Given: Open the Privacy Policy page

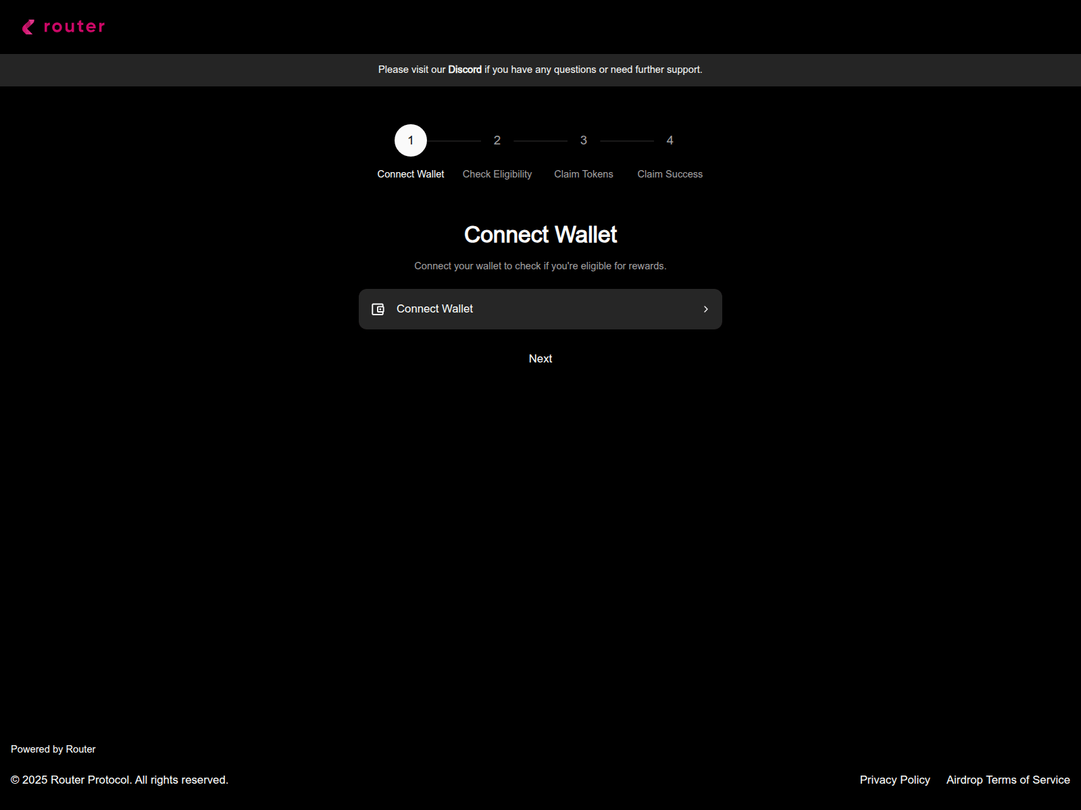Looking at the screenshot, I should 895,780.
